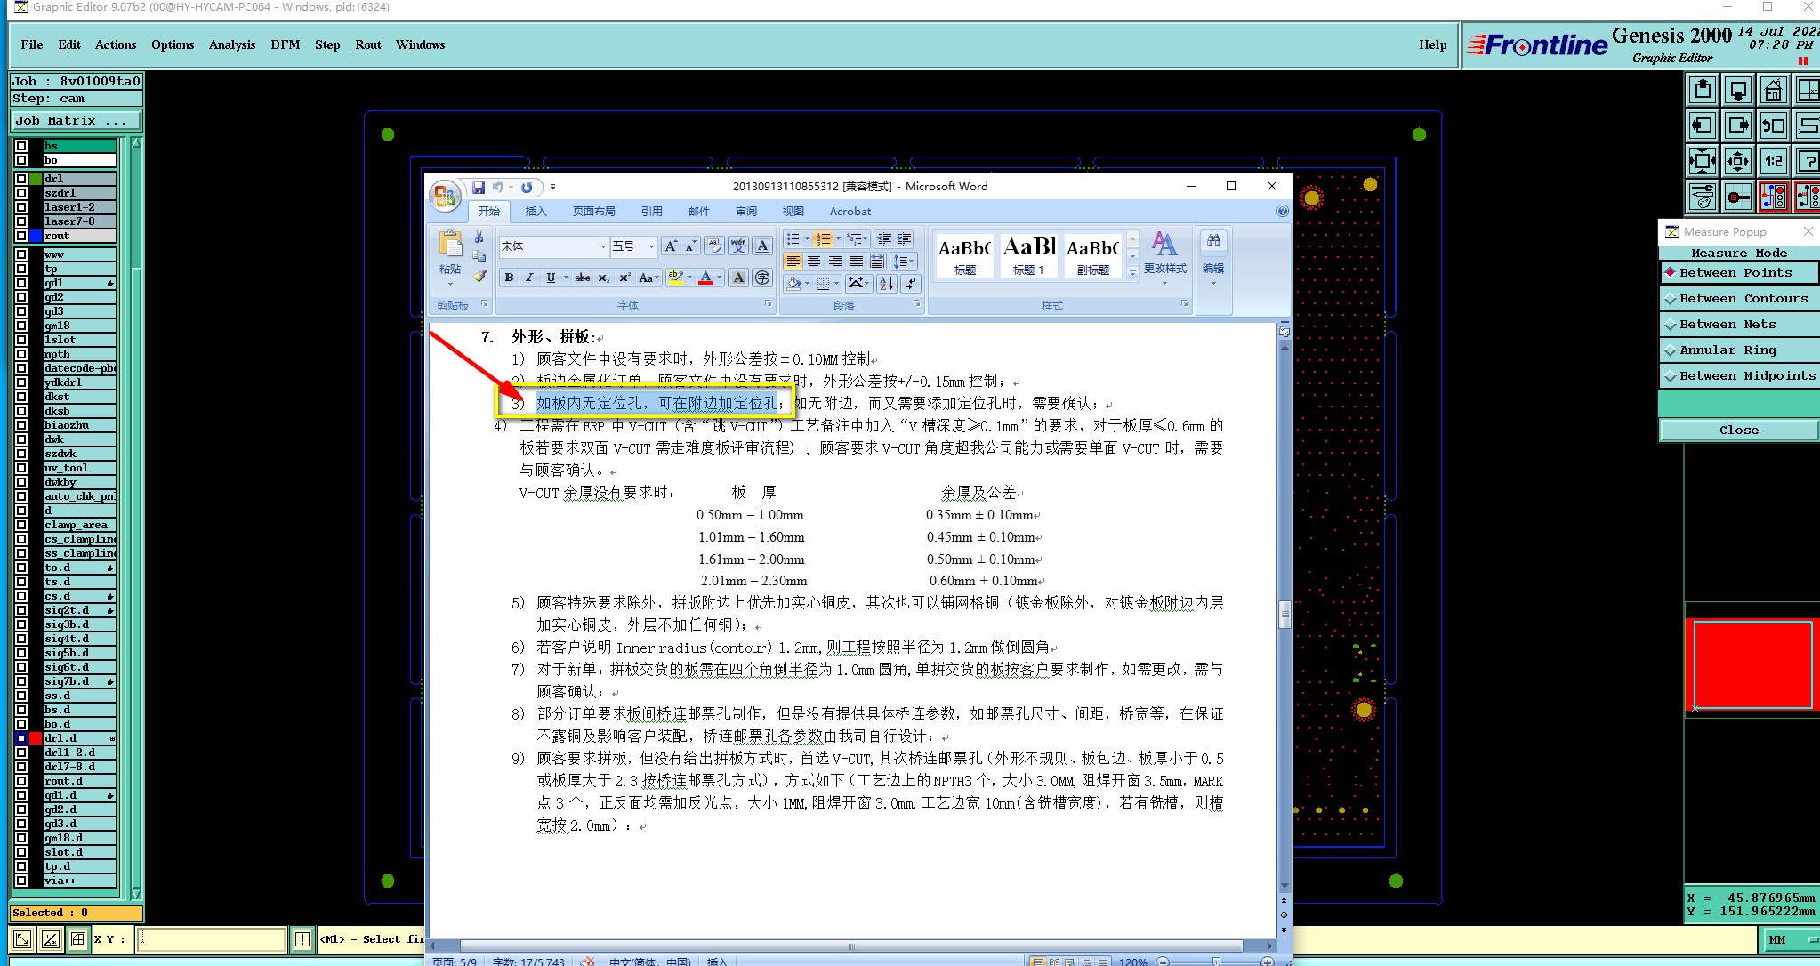Open the Word styles gallery More expander

(1132, 274)
